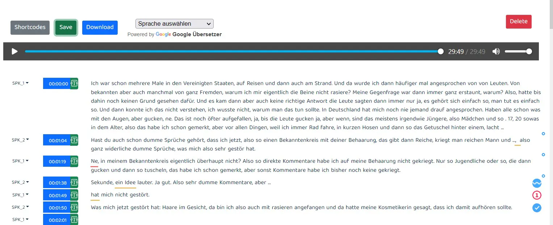This screenshot has width=553, height=225.
Task: Click the green text icon beside 00:02:01
Action: pyautogui.click(x=74, y=220)
